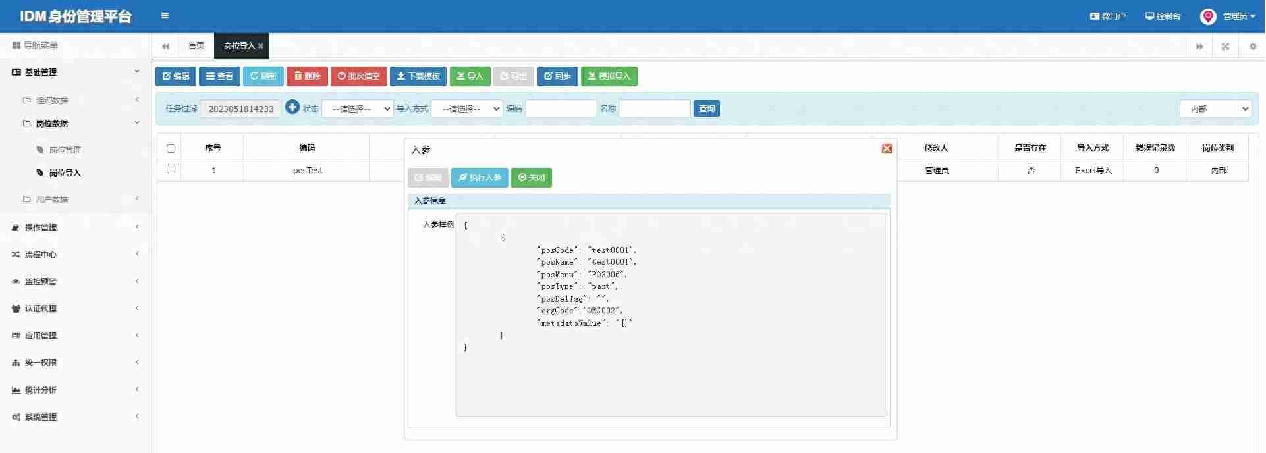Viewport: 1266px width, 453px height.
Task: Close the 入参 dialog with red X
Action: click(x=887, y=149)
